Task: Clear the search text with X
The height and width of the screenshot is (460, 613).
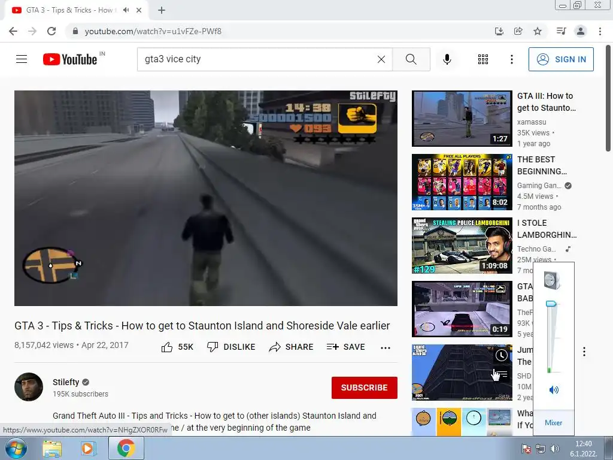Action: coord(381,59)
